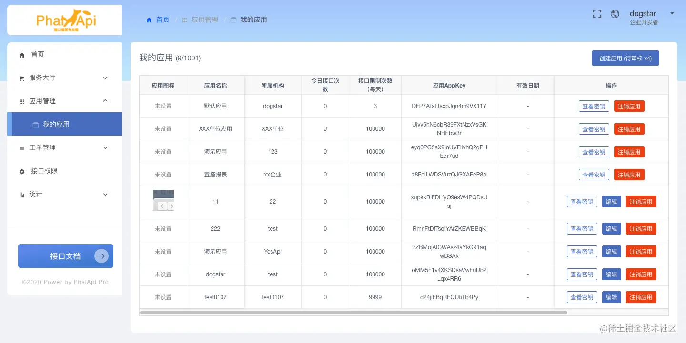The image size is (686, 343).
Task: Click the window icon beside 我的应用 in sidebar
Action: click(x=36, y=125)
